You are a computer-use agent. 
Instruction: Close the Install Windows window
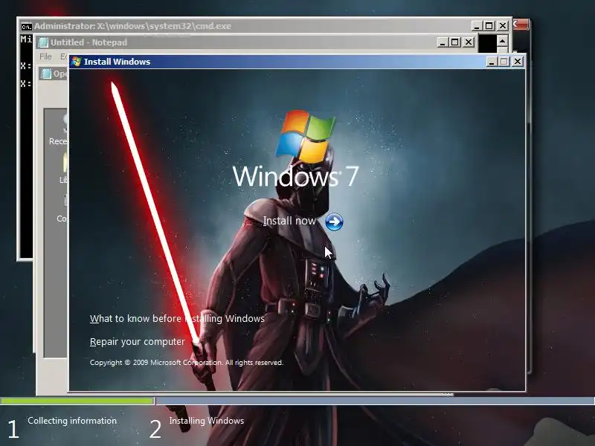coord(517,62)
